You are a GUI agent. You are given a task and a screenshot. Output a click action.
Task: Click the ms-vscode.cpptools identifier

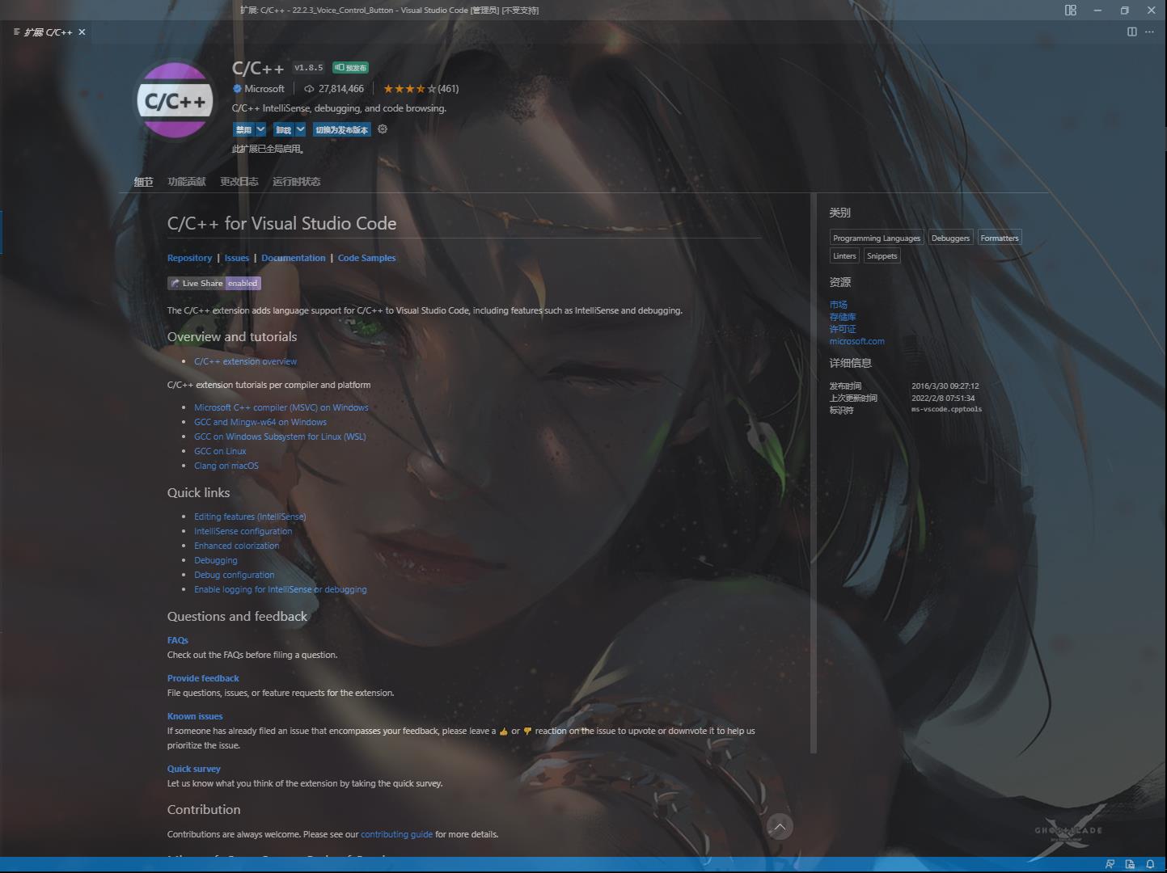pyautogui.click(x=947, y=410)
